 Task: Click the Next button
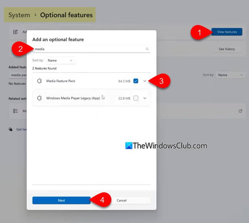coord(62,201)
